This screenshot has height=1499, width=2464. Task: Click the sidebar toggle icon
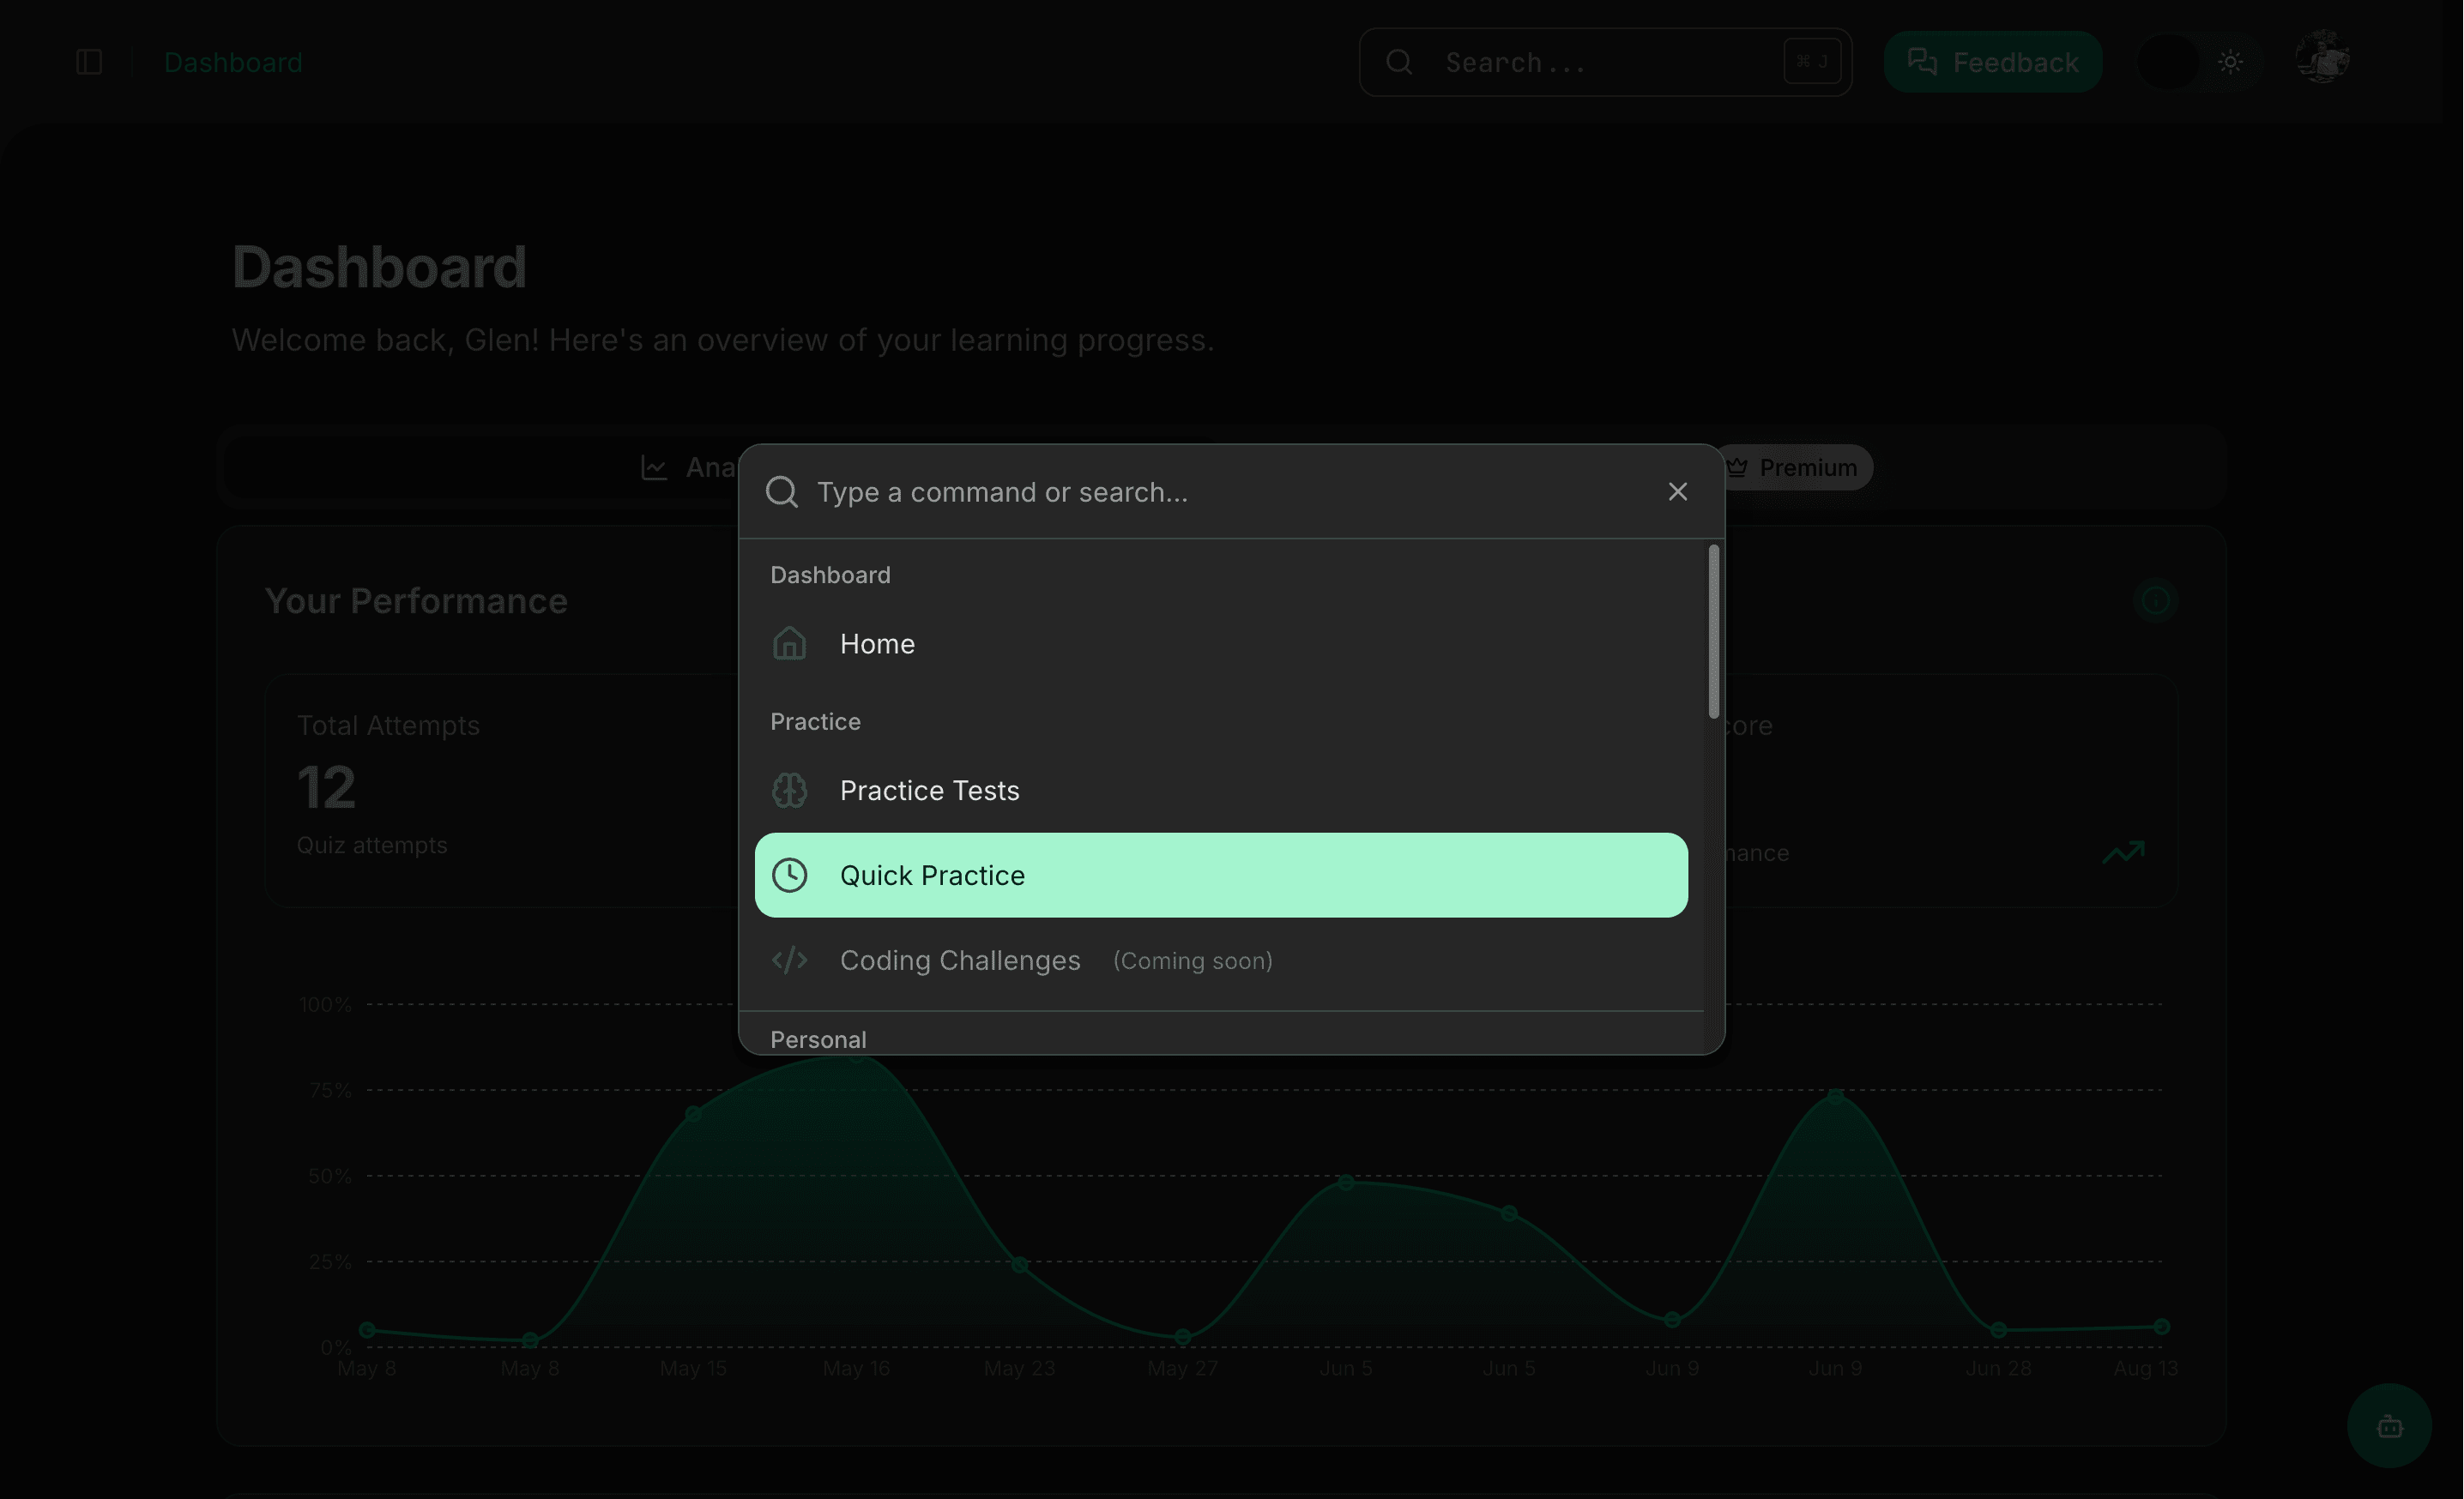pos(89,62)
